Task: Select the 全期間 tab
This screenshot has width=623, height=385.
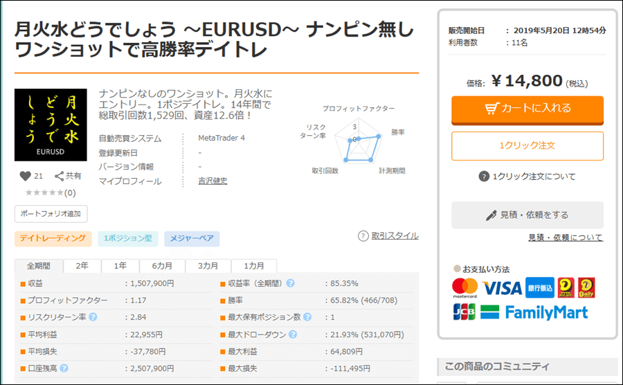Action: [x=39, y=267]
